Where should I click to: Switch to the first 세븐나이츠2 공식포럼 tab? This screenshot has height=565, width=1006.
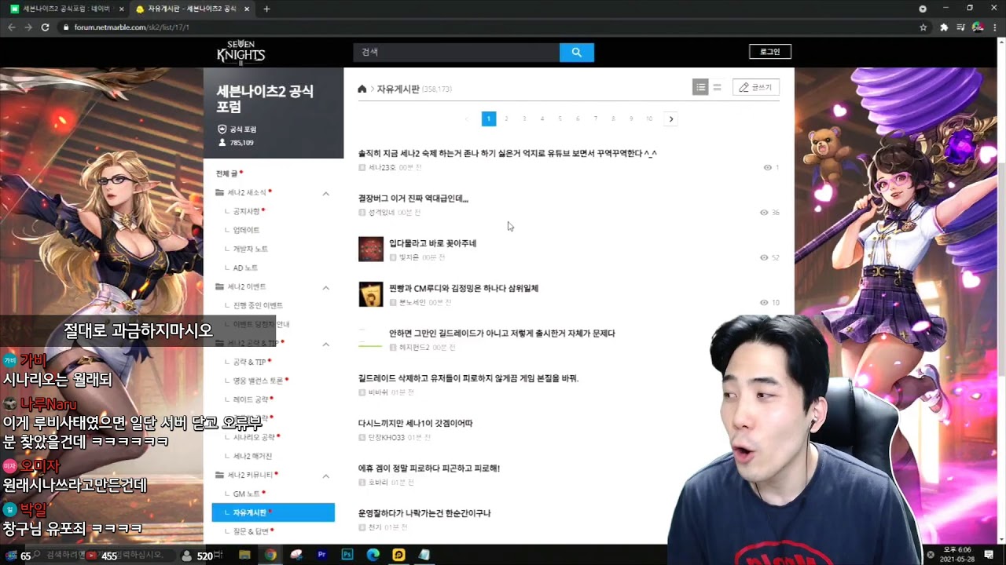65,9
